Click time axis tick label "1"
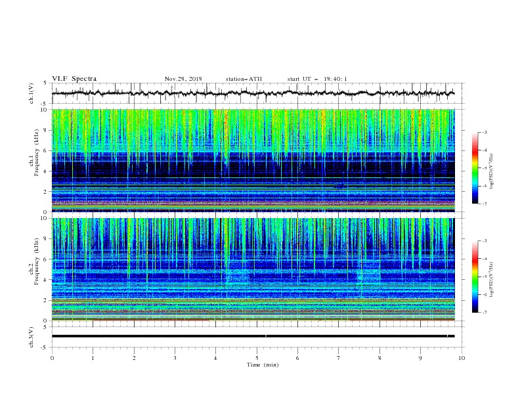Image resolution: width=520 pixels, height=402 pixels. [x=93, y=358]
